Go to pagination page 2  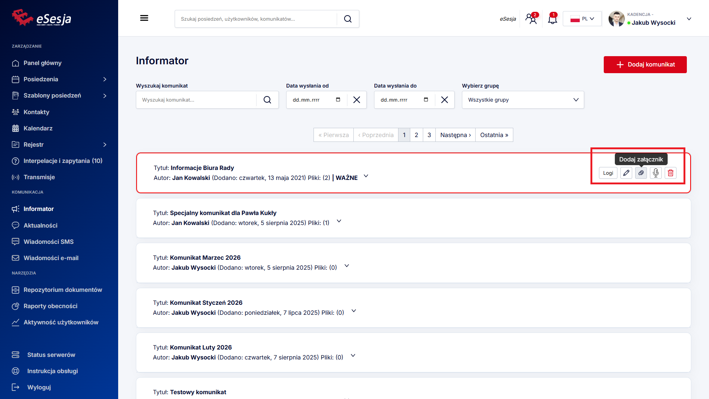click(417, 135)
